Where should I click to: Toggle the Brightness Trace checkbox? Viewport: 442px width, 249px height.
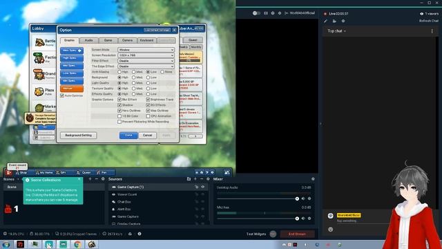[x=148, y=100]
